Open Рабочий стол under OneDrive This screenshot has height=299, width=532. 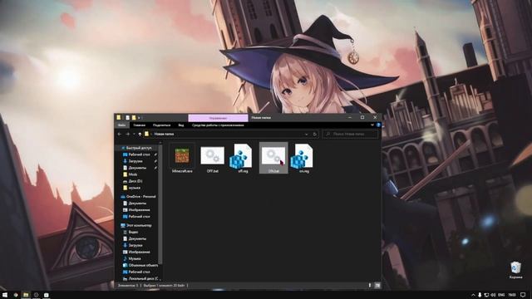pyautogui.click(x=136, y=217)
